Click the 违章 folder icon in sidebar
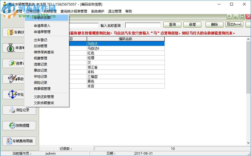 12,63
